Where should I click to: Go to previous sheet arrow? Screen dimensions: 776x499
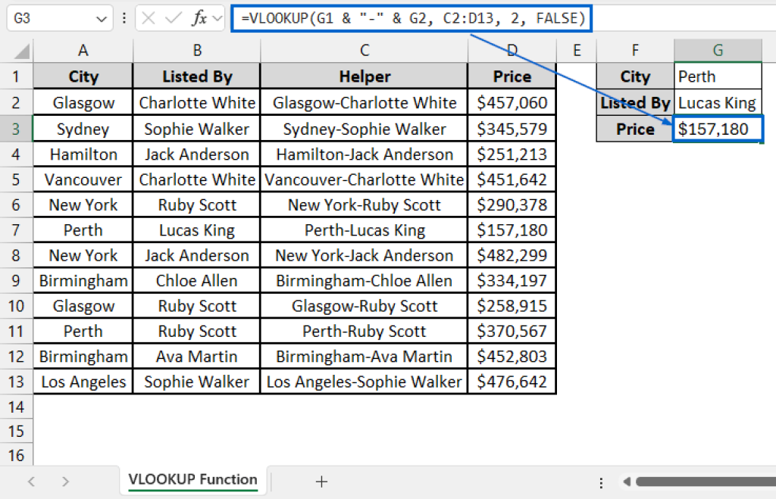point(31,481)
